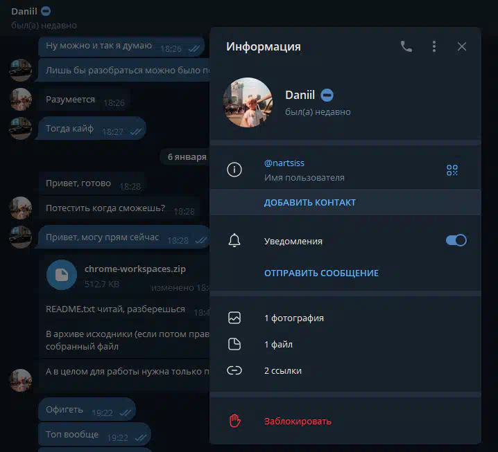
Task: Open the 1 файл shared files
Action: coord(345,344)
